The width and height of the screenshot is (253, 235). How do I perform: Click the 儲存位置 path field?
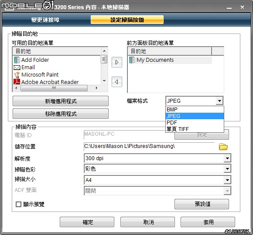coord(149,146)
